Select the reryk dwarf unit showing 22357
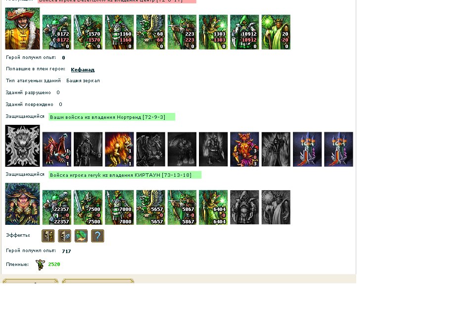This screenshot has width=476, height=314. [x=57, y=208]
